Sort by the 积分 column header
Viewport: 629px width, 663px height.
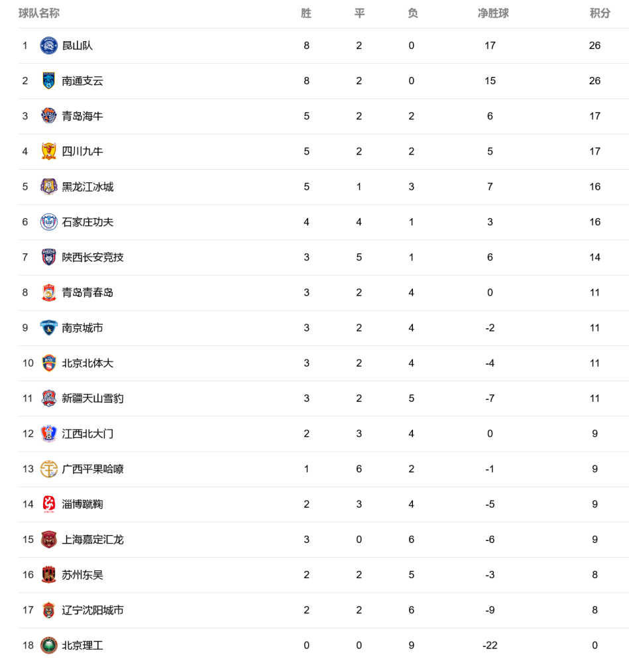tap(600, 13)
